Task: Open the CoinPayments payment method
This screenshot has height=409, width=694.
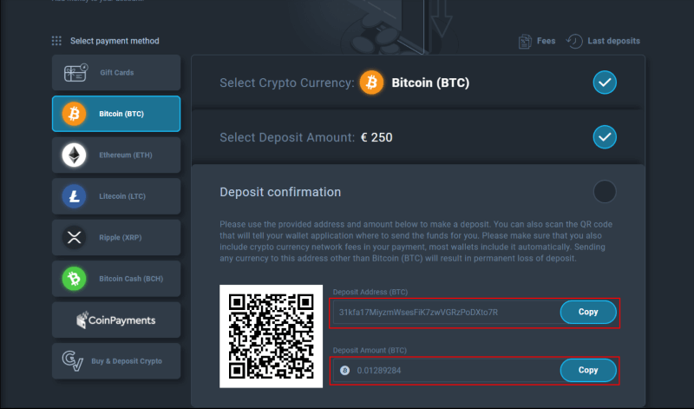Action: [116, 320]
